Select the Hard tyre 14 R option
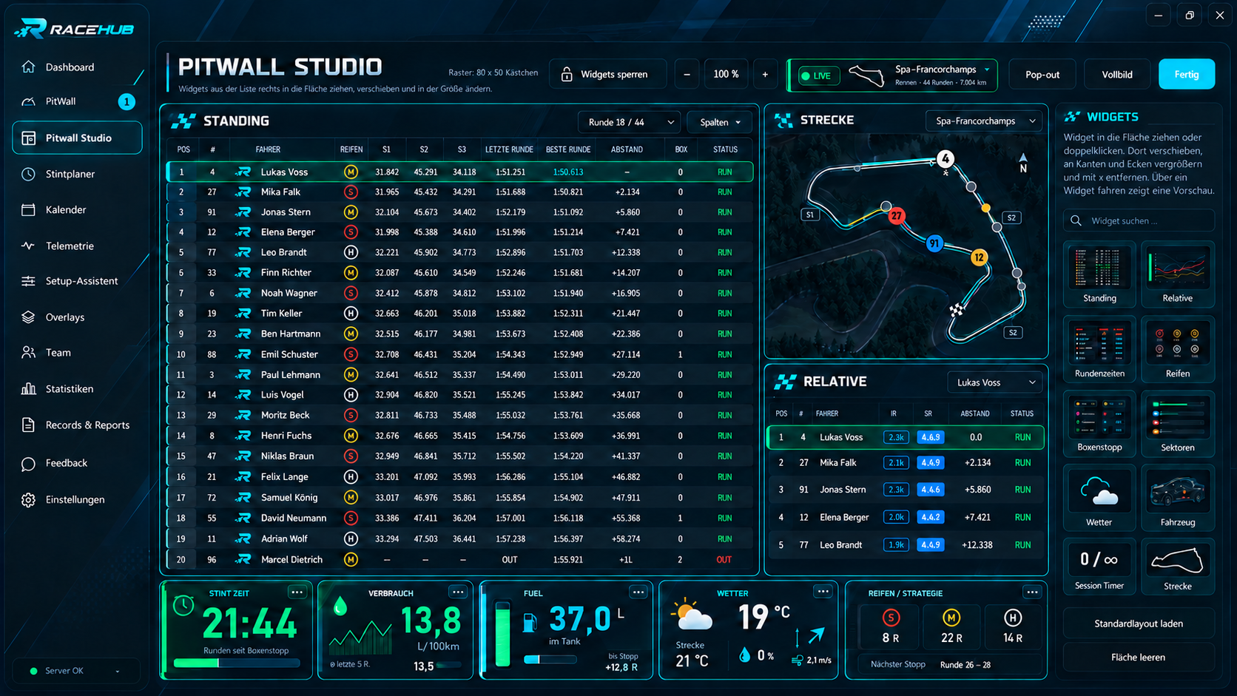 (1013, 626)
